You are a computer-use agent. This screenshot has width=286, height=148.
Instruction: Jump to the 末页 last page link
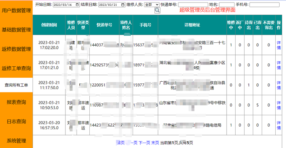point(155,143)
